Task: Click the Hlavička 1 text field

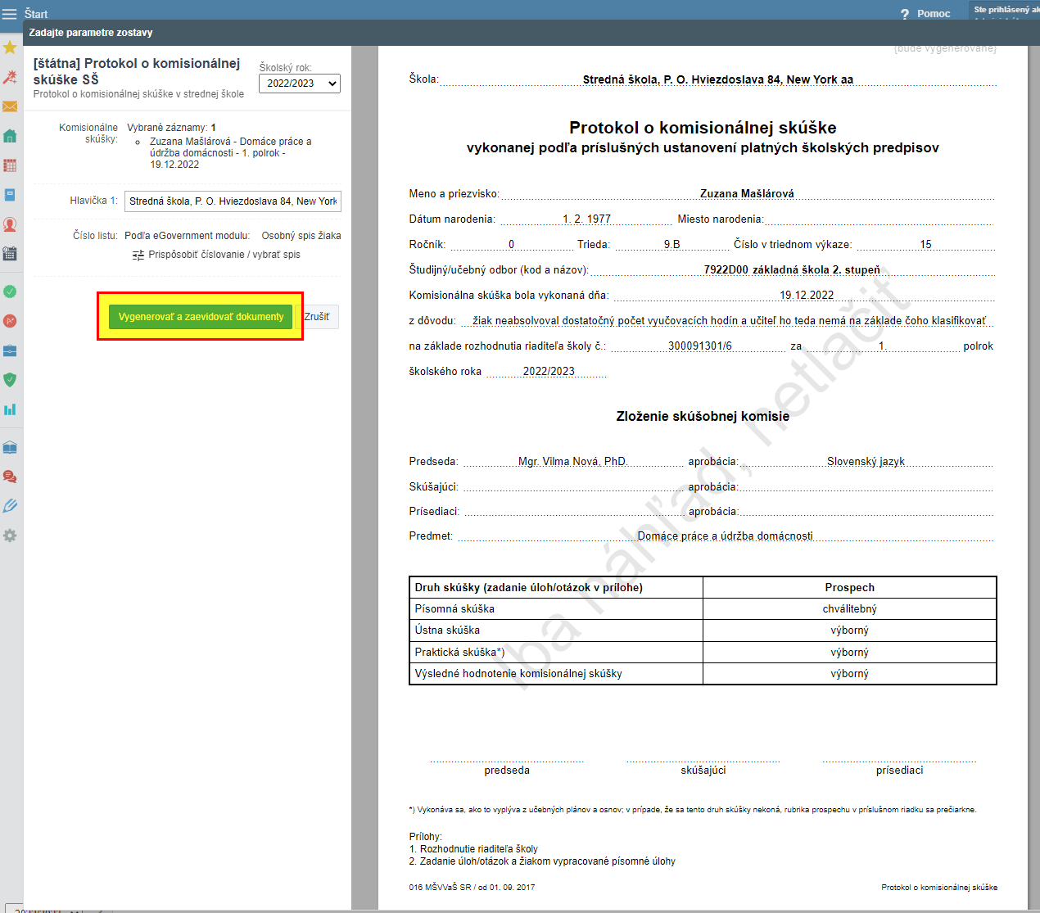Action: pos(233,201)
